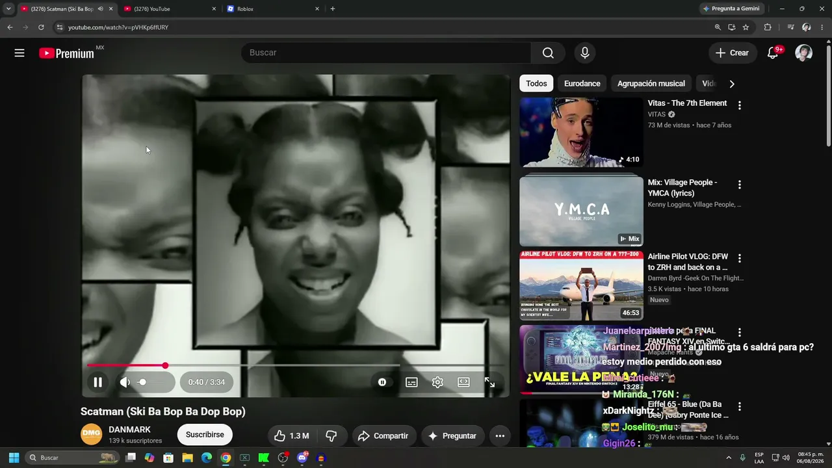Select the Todos filter chip
Image resolution: width=832 pixels, height=468 pixels.
tap(536, 83)
